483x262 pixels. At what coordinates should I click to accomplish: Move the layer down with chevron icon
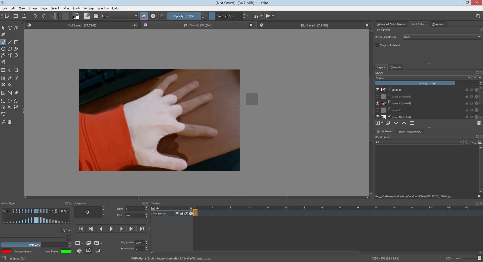tap(396, 123)
